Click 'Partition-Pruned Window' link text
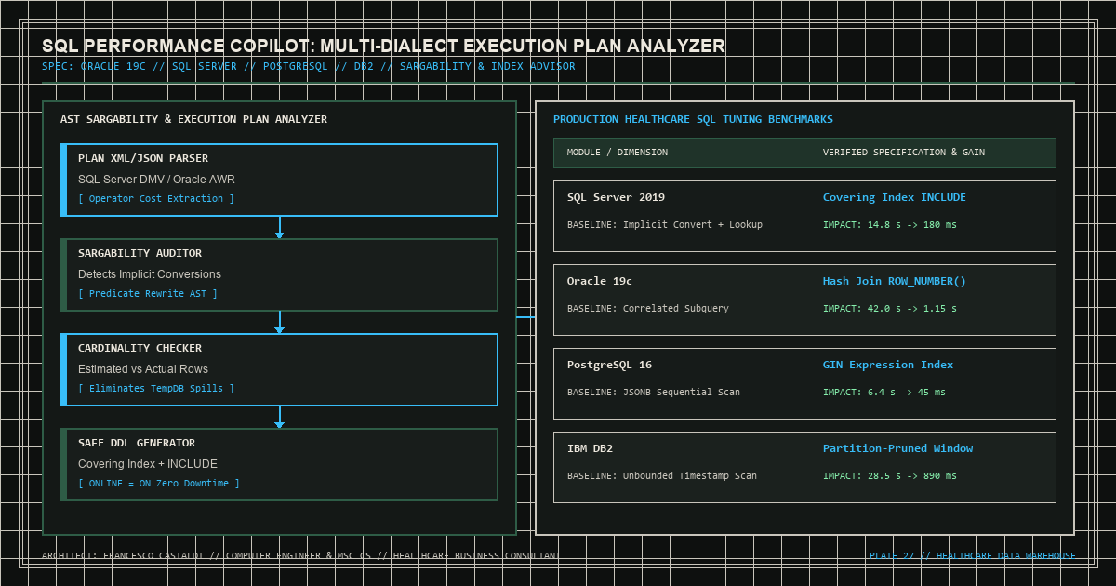The width and height of the screenshot is (1116, 586). (x=898, y=448)
